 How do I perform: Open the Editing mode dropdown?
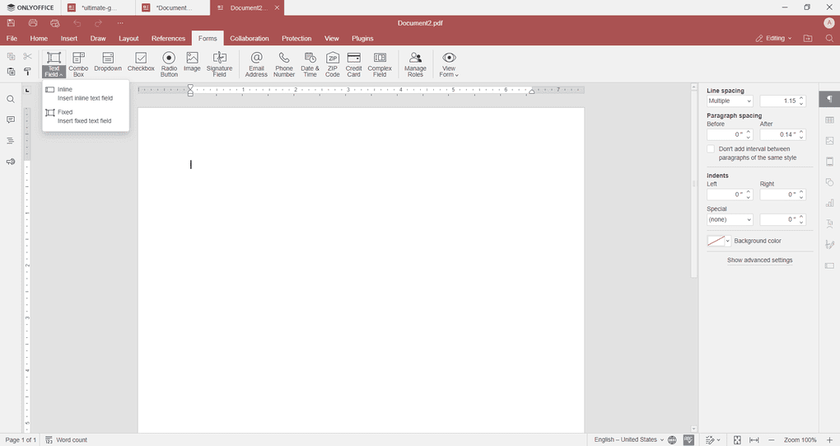(x=773, y=38)
